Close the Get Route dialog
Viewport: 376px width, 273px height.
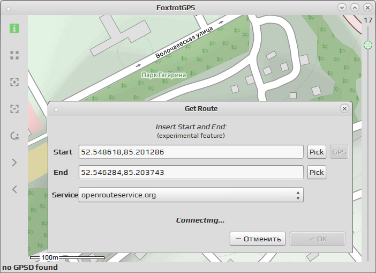click(x=344, y=108)
